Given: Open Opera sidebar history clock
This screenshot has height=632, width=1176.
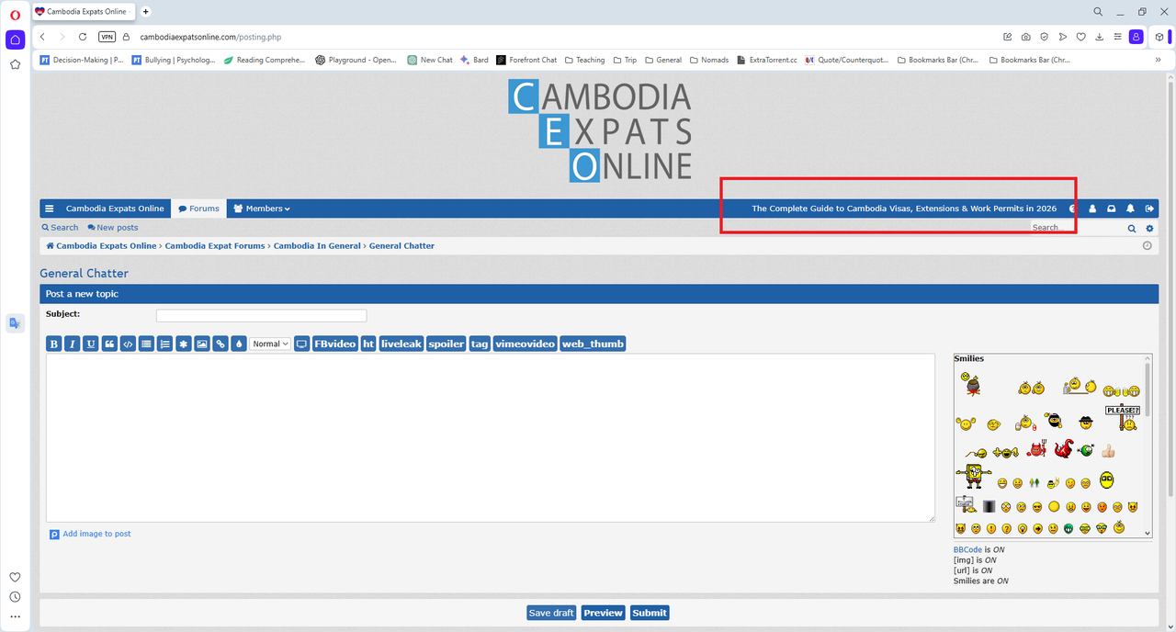Looking at the screenshot, I should [15, 597].
